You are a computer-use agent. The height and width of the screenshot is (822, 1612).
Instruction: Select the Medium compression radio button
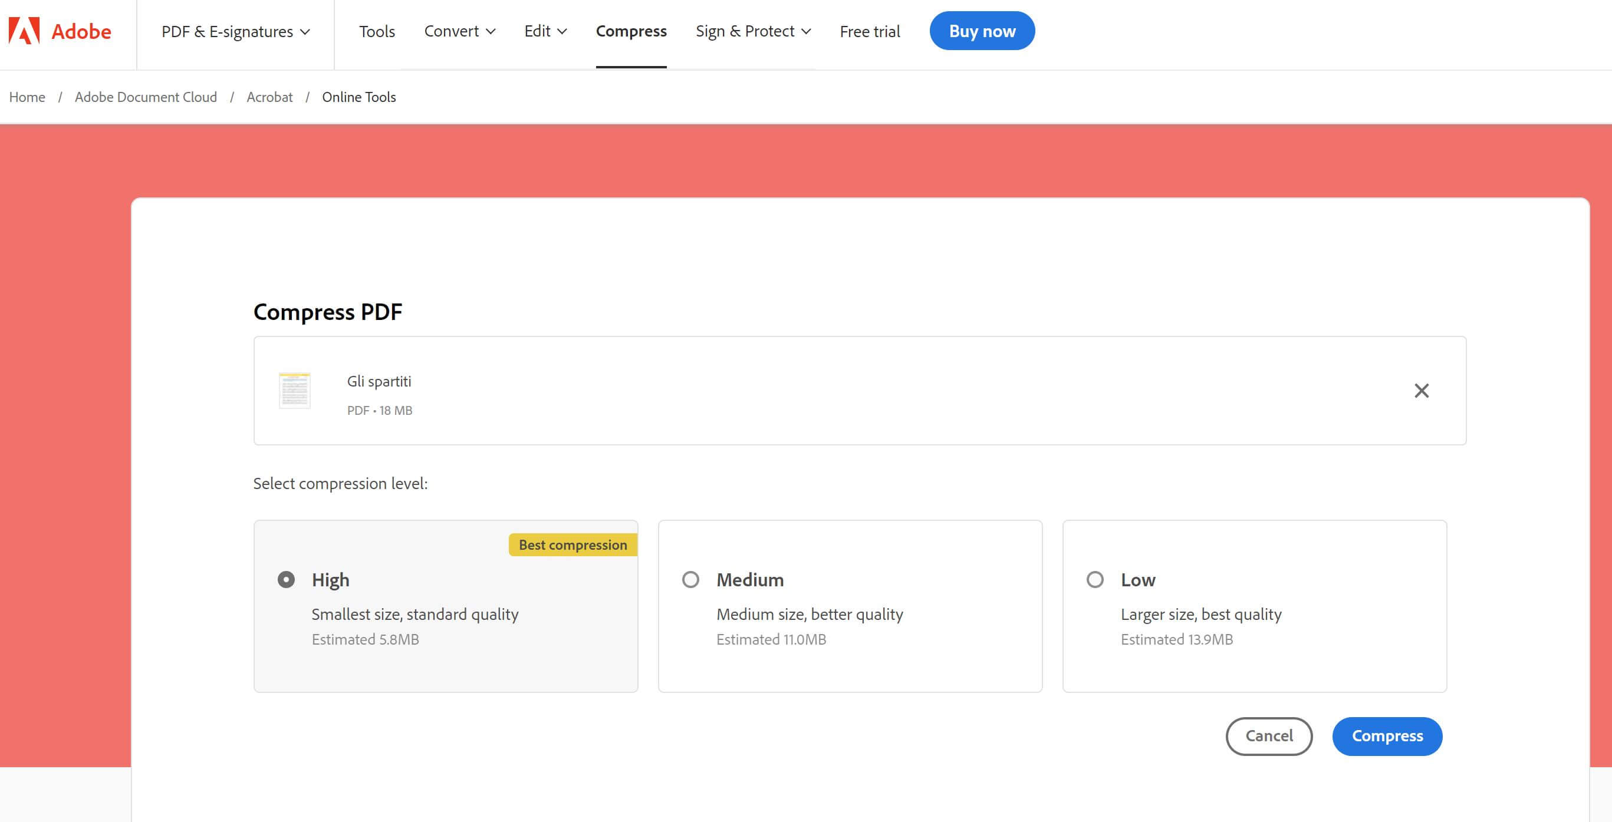click(690, 579)
